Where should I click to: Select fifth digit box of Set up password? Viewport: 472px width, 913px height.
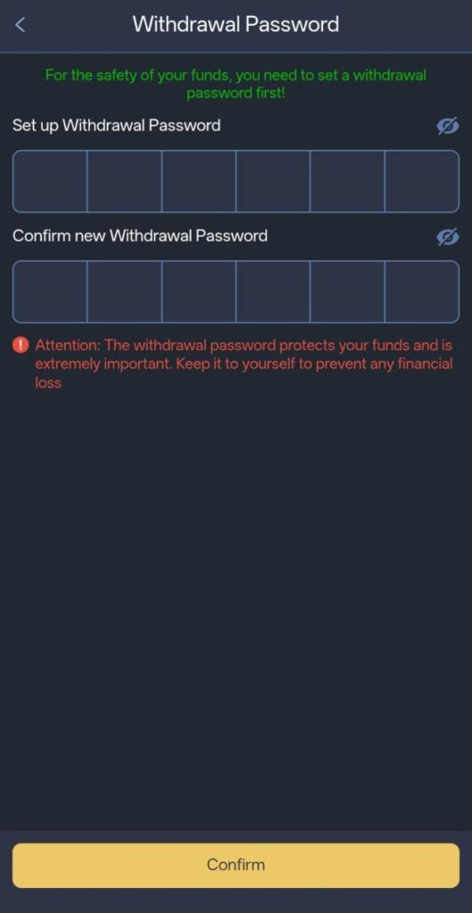(x=347, y=181)
